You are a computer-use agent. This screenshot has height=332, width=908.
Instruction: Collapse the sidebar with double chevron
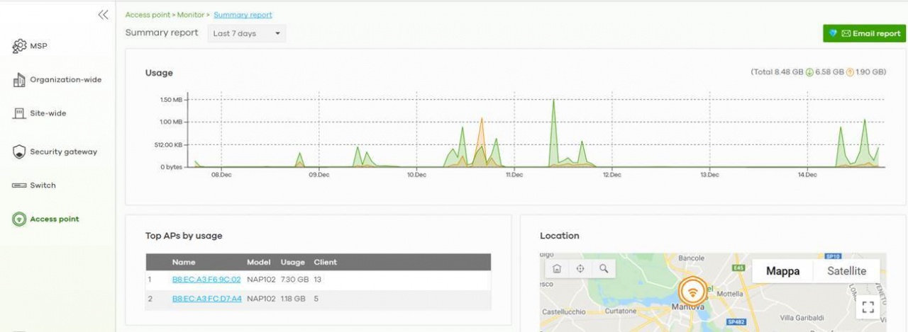pyautogui.click(x=103, y=15)
